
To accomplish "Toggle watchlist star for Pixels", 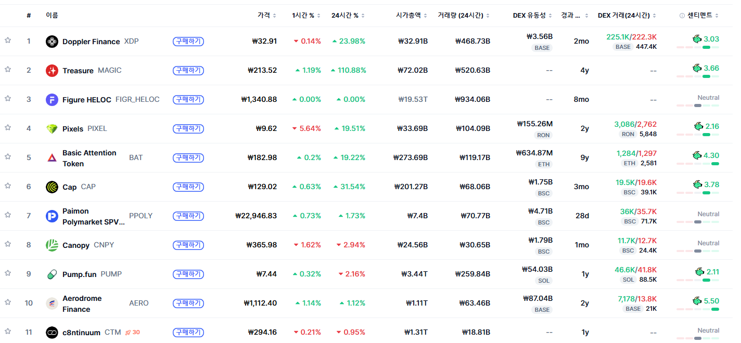I will pos(8,128).
